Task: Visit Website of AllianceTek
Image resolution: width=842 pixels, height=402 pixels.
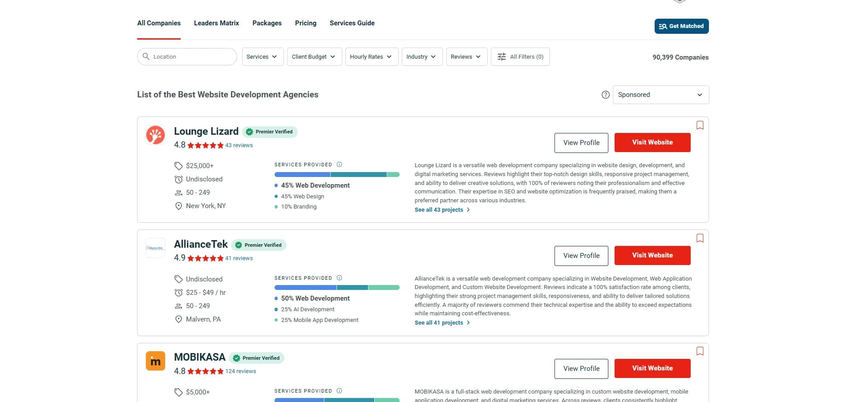Action: pyautogui.click(x=652, y=255)
